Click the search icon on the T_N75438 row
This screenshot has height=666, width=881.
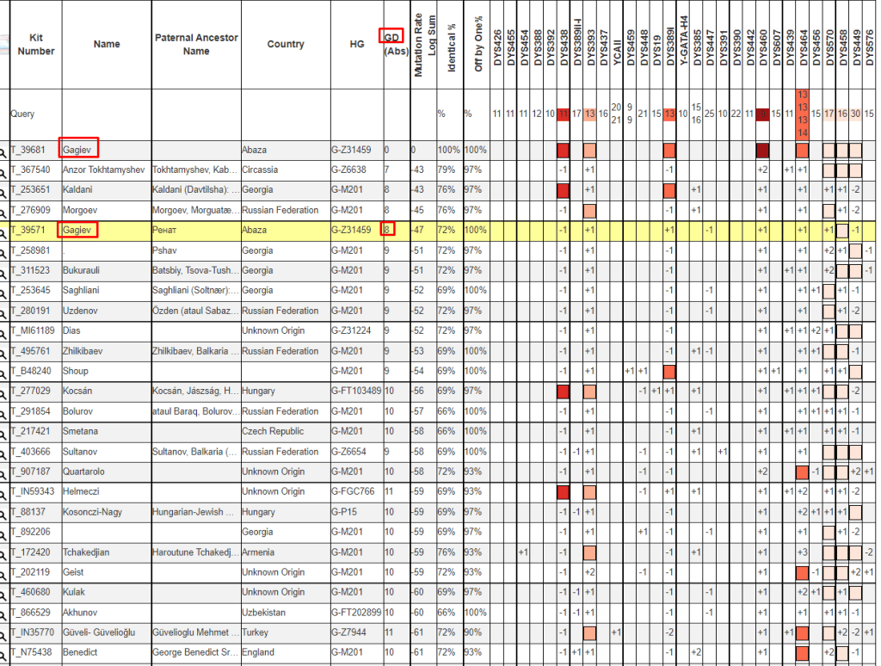[3, 652]
